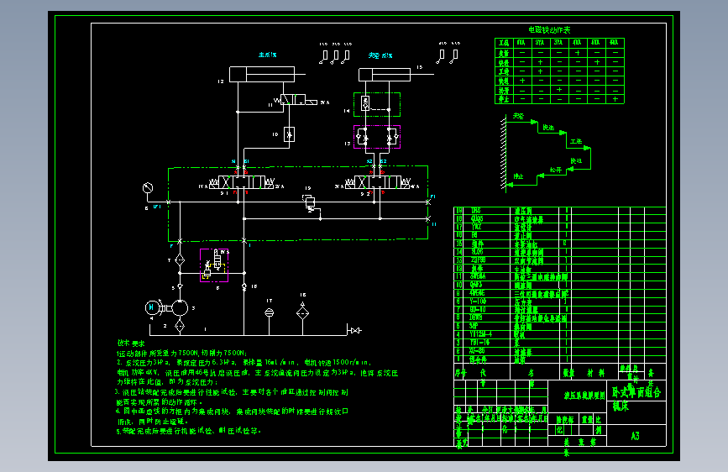
Task: Click the drain shut-off valve at the tank line end
Action: [x=355, y=330]
